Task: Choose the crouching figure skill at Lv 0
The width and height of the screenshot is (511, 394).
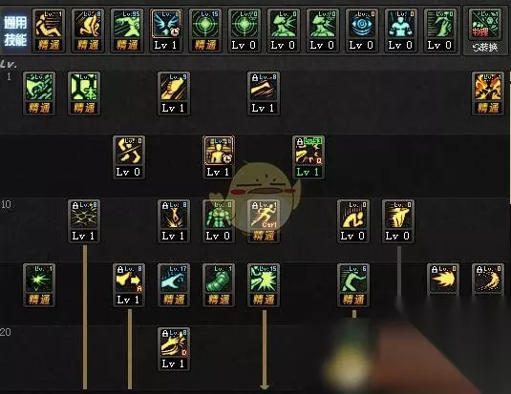Action: [x=353, y=221]
